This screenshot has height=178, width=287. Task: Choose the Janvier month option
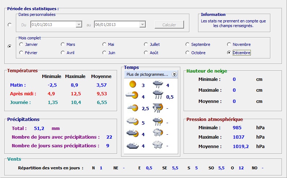[x=28, y=44]
